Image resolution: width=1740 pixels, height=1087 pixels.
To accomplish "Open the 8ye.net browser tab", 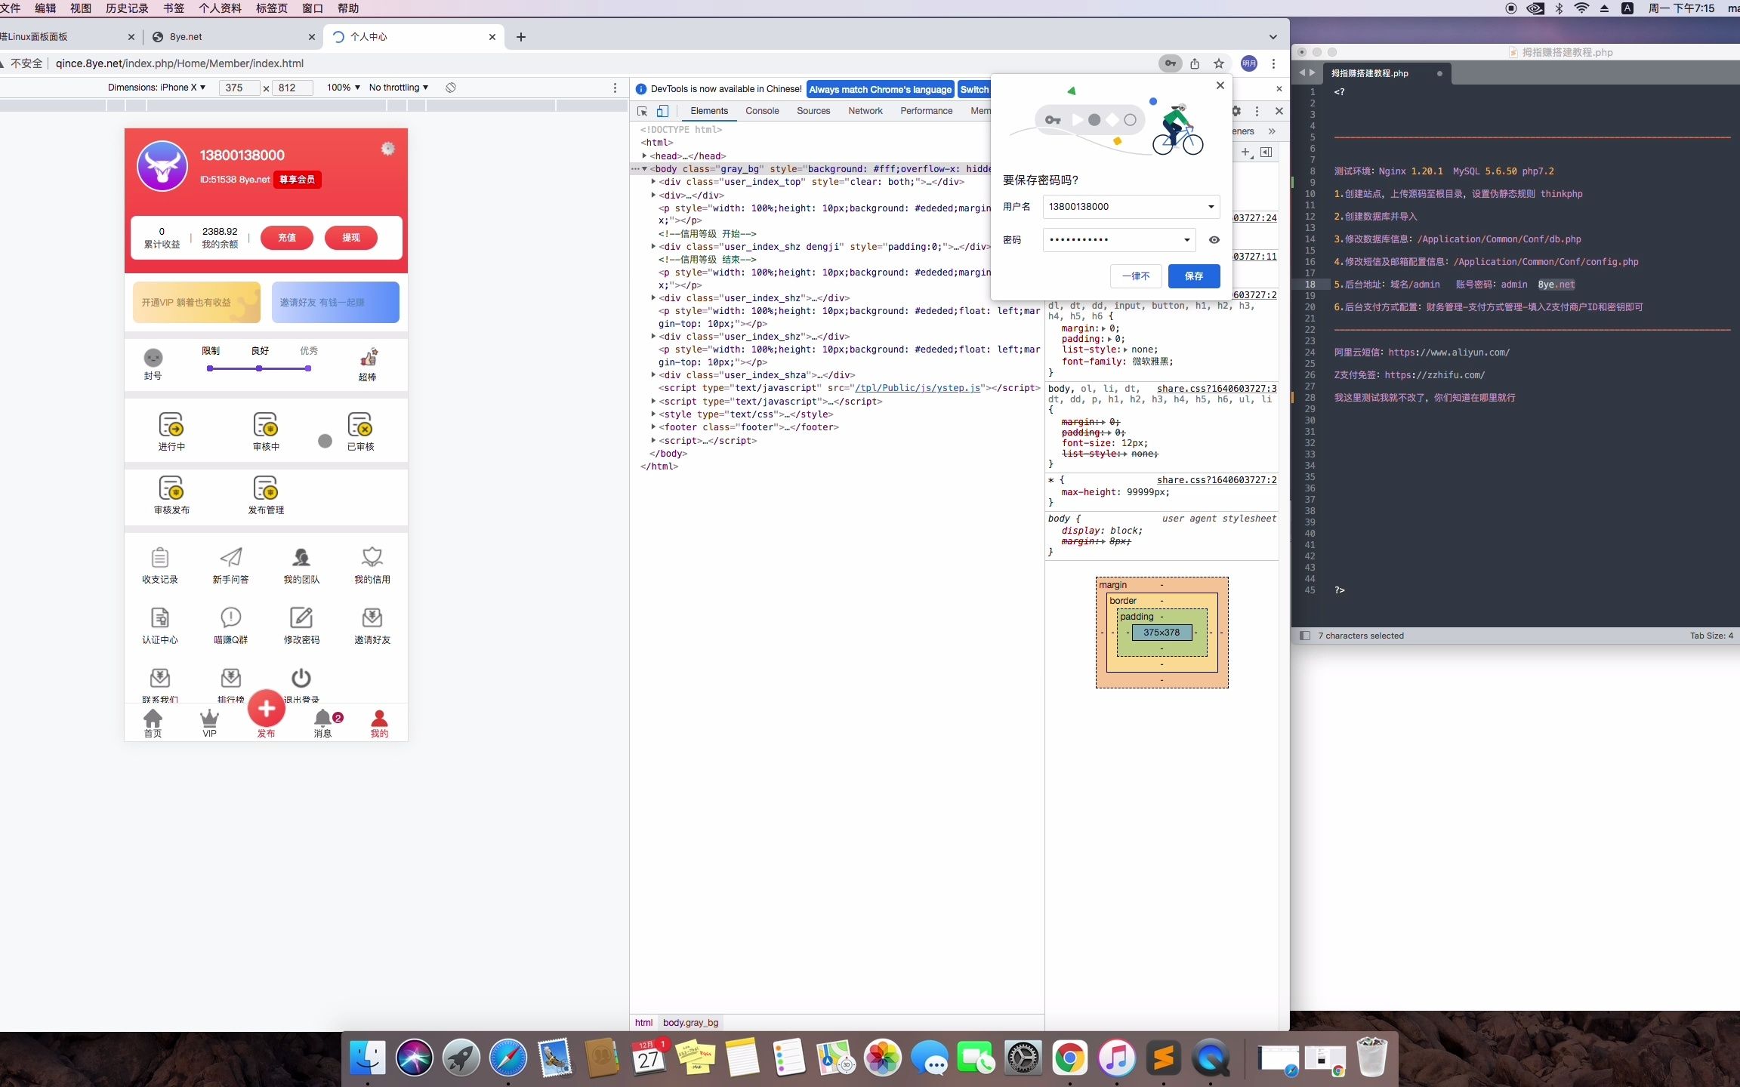I will [x=233, y=36].
